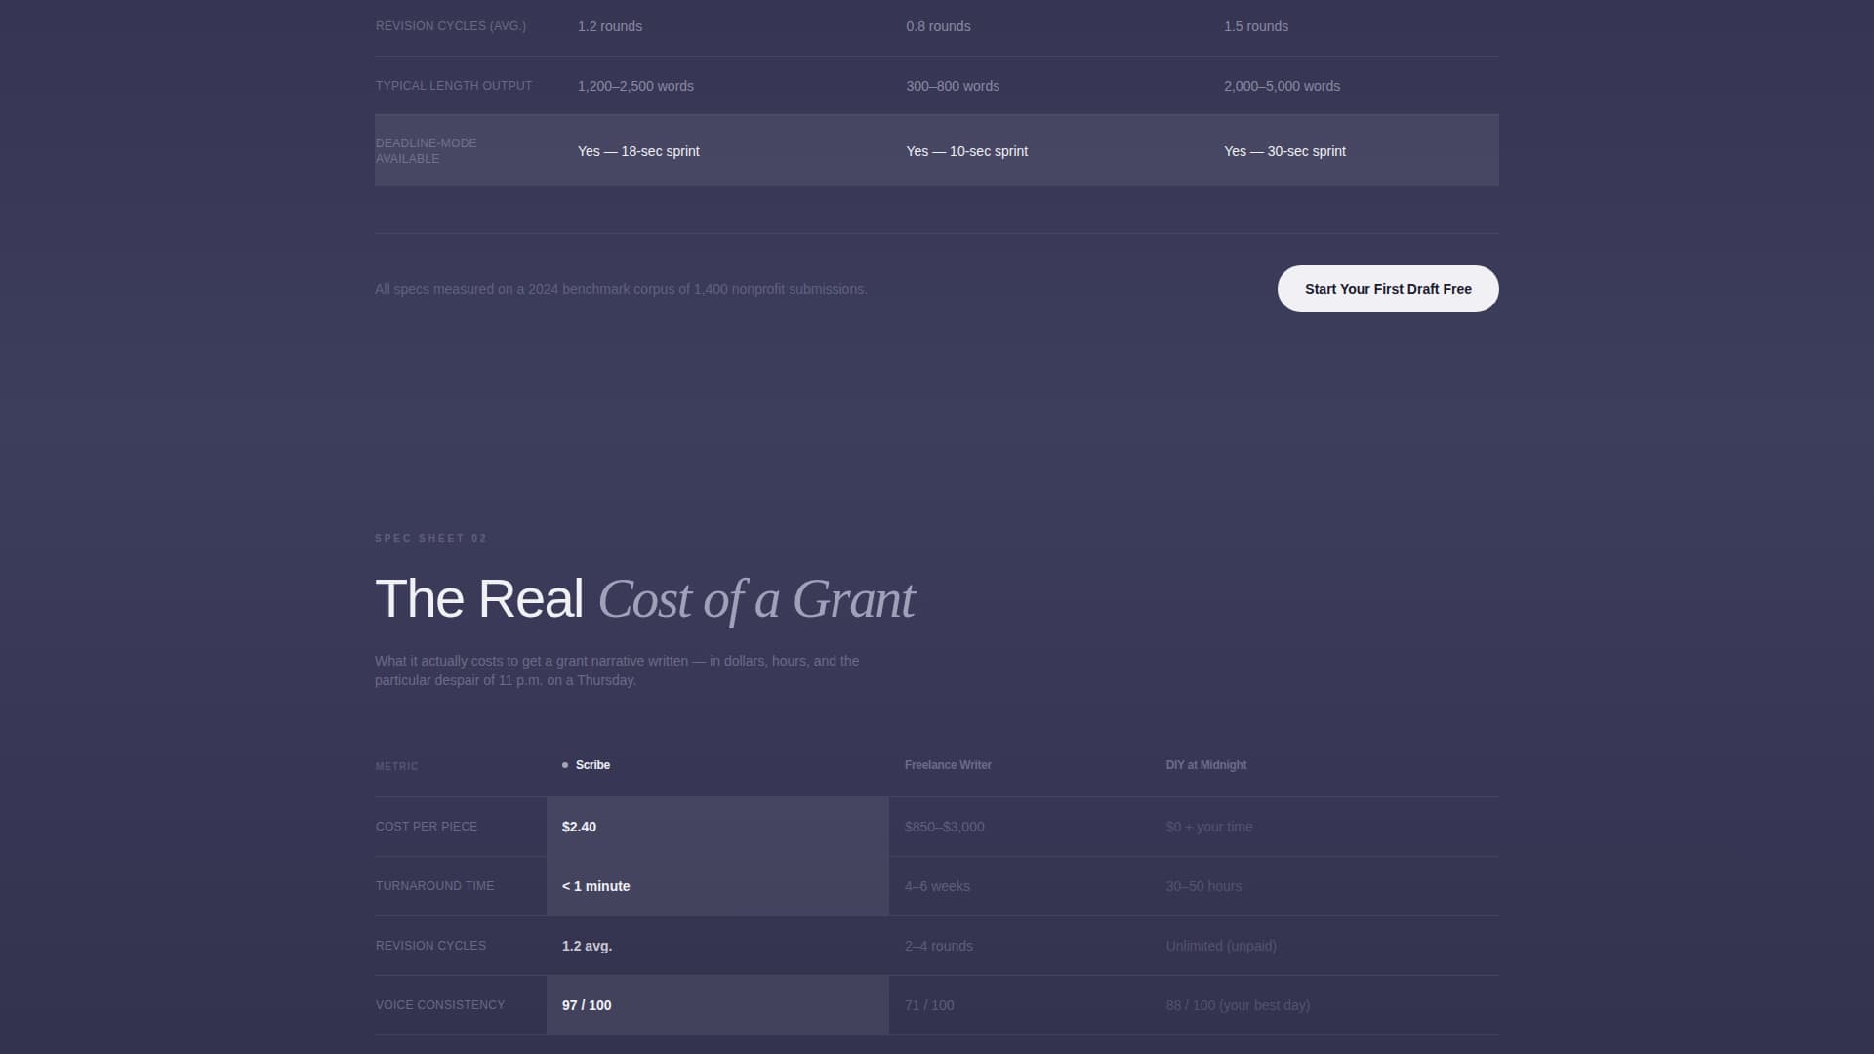The height and width of the screenshot is (1054, 1874).
Task: Click the Start Your First Draft Free button
Action: 1388,289
